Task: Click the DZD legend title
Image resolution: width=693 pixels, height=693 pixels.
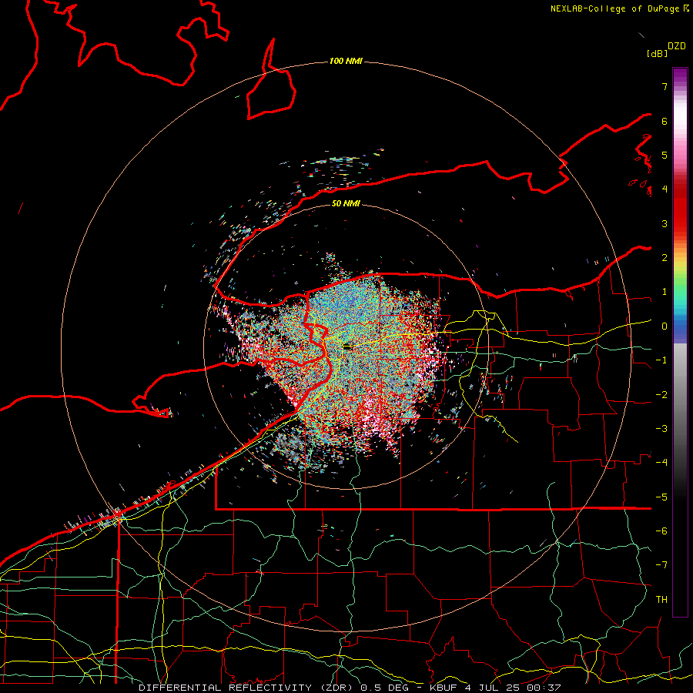Action: 677,46
